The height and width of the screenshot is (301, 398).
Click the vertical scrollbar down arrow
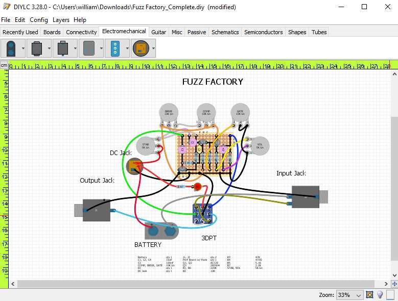point(394,275)
